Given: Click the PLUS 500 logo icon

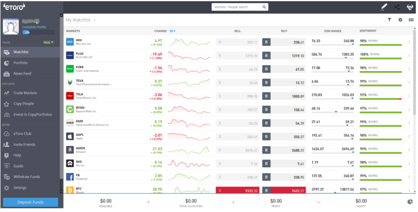Looking at the screenshot, I should point(70,55).
